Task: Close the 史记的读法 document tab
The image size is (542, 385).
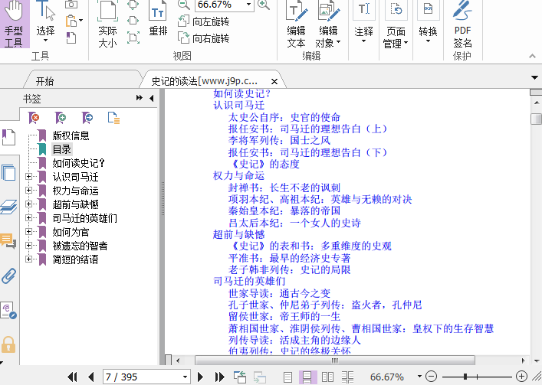Action: click(274, 81)
